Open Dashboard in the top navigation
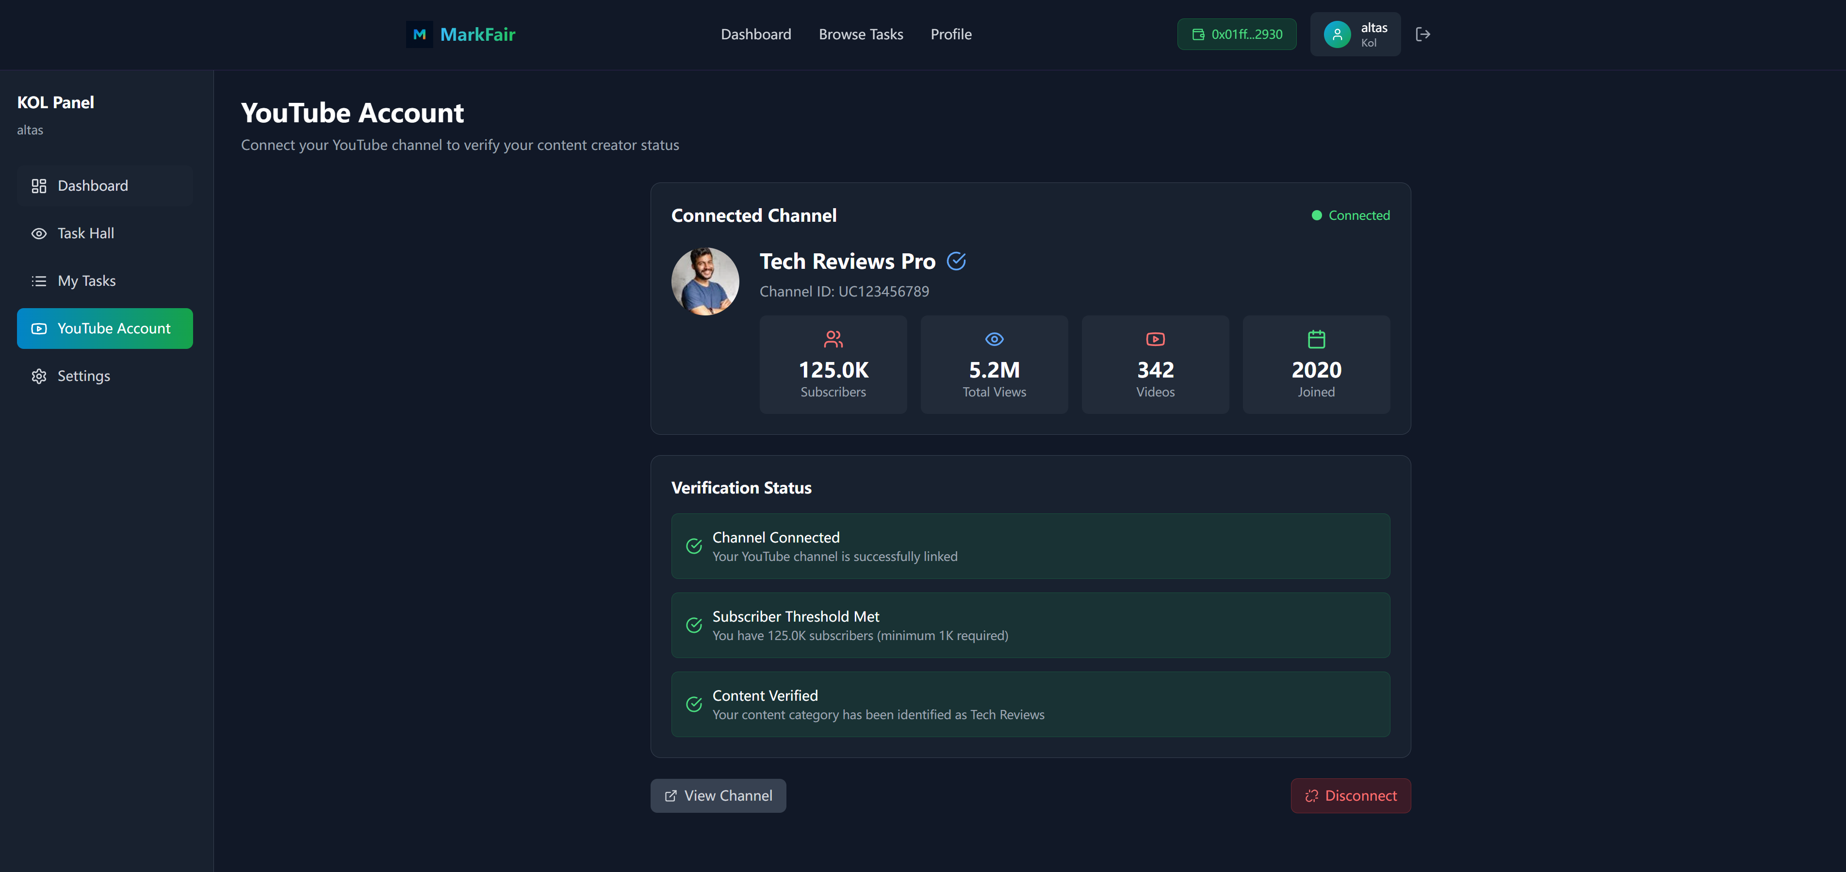 [x=755, y=34]
